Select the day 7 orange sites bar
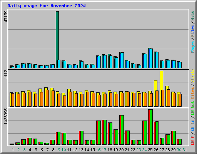197x154 pixels. pyautogui.click(x=47, y=98)
